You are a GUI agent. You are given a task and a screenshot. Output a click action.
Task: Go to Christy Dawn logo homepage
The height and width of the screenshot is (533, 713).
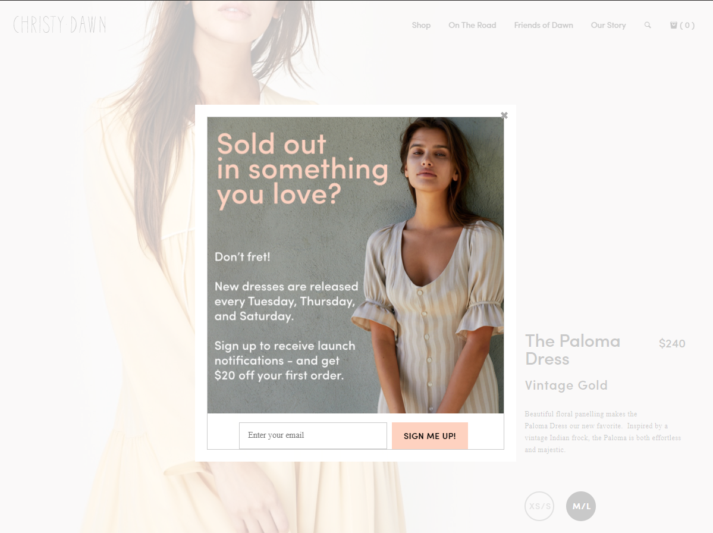(x=59, y=24)
